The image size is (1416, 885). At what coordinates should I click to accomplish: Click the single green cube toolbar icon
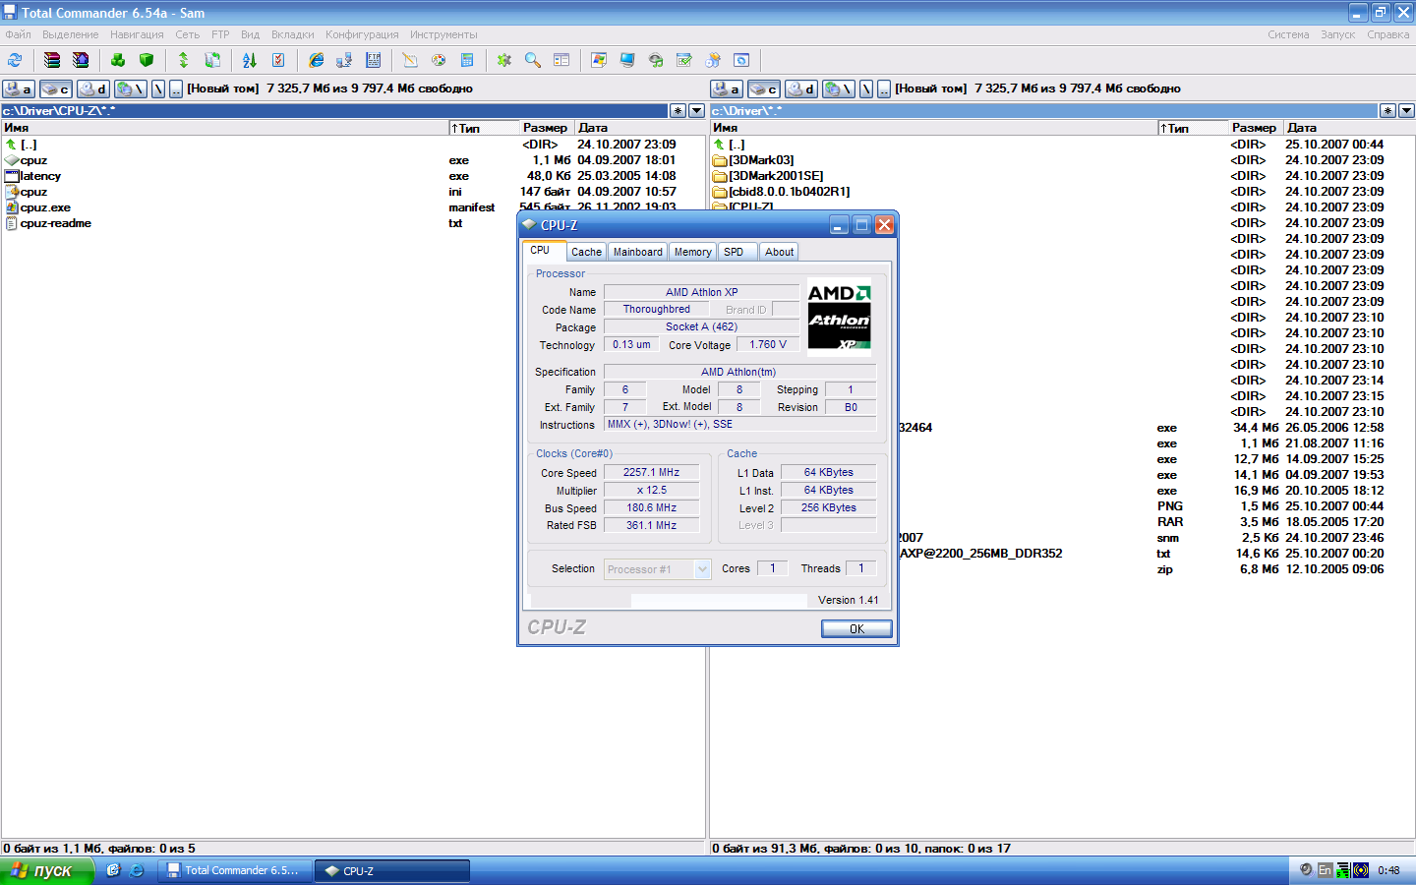coord(147,60)
